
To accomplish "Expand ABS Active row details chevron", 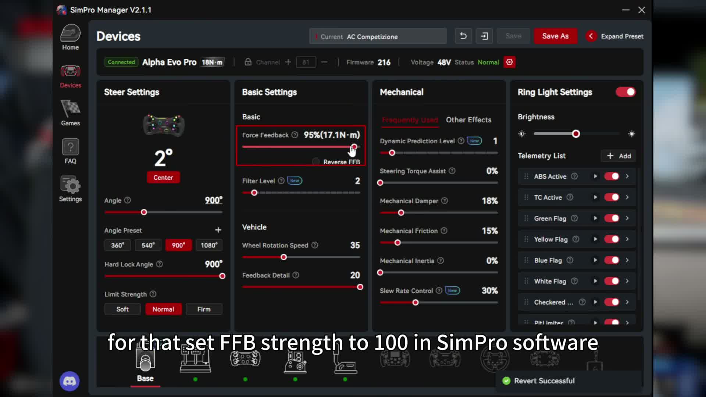I will point(627,176).
